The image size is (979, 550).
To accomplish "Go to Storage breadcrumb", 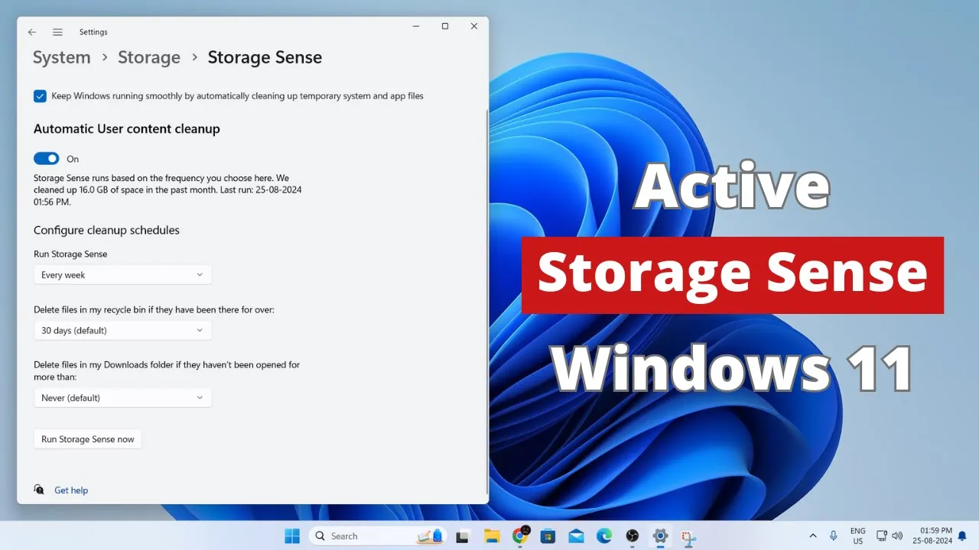I will coord(149,57).
